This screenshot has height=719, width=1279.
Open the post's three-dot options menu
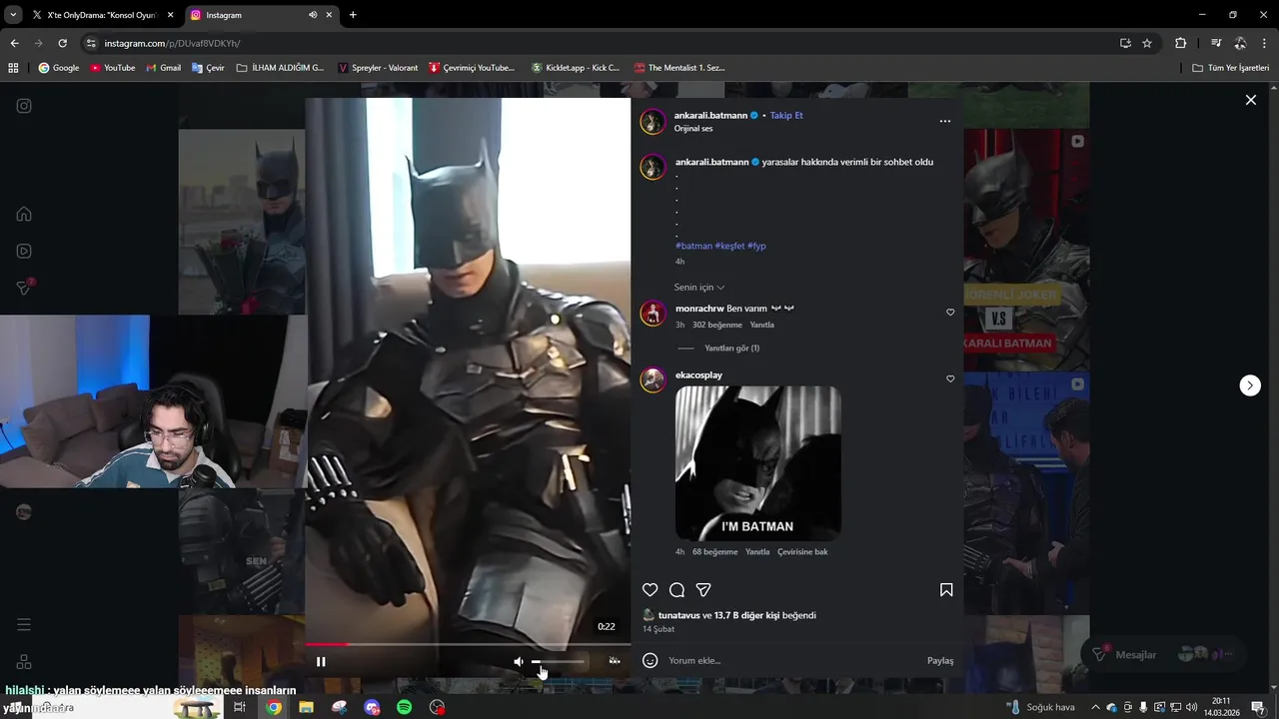[945, 121]
